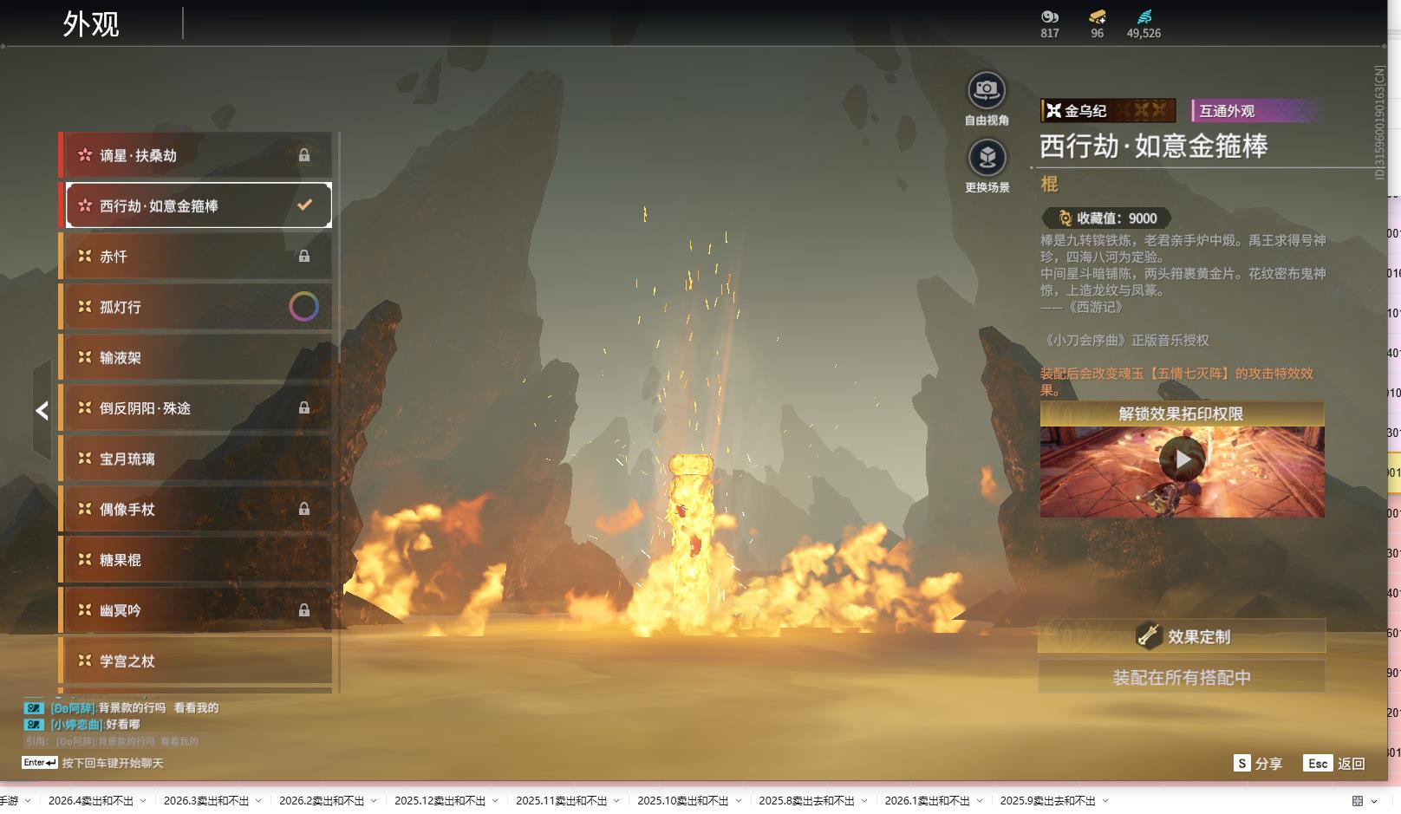1401x814 pixels.
Task: Click the gold ingot currency icon
Action: tap(1097, 16)
